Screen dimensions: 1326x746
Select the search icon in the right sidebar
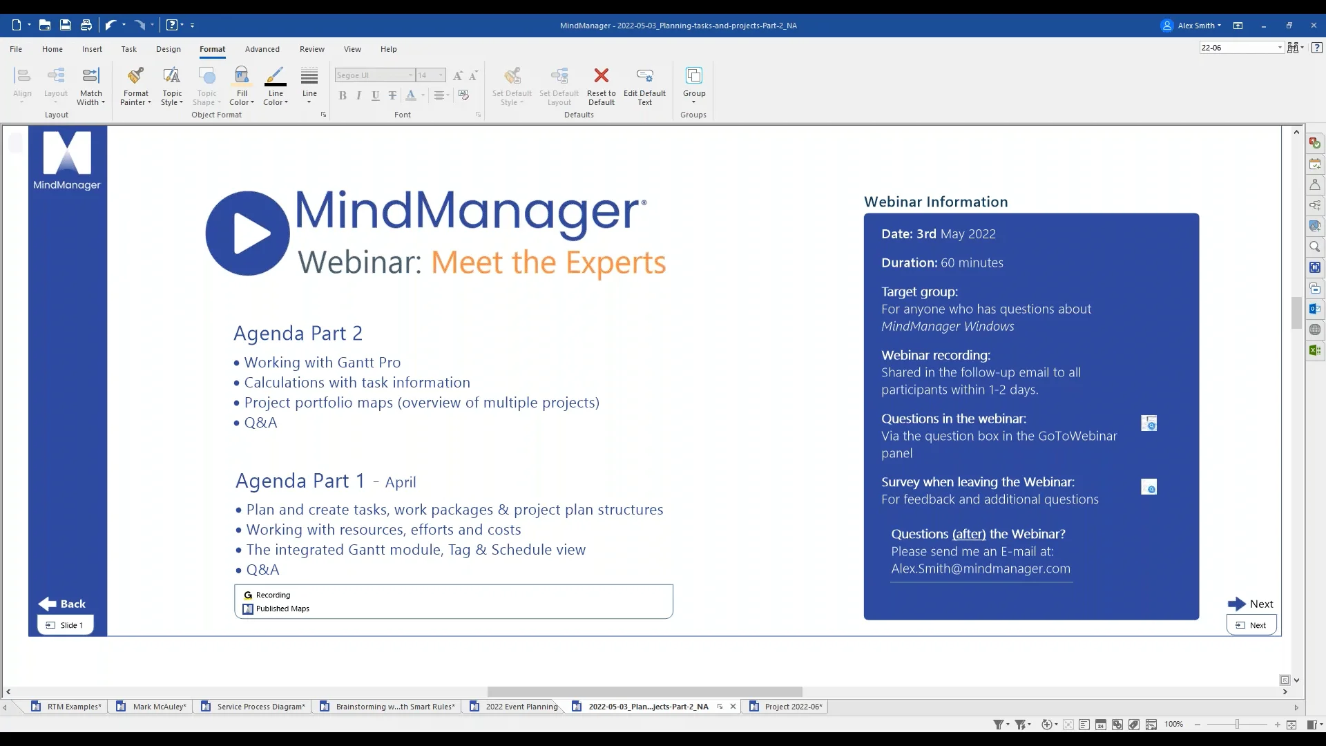(x=1314, y=247)
